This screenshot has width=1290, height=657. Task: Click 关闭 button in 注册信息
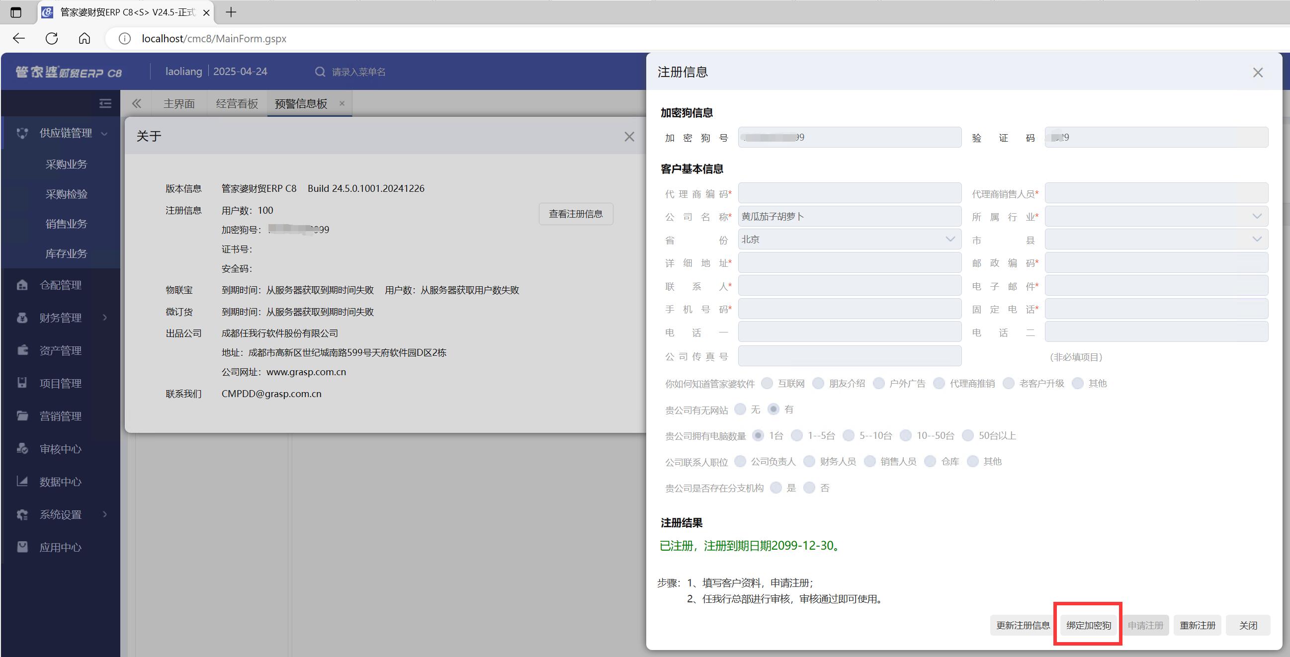point(1248,626)
